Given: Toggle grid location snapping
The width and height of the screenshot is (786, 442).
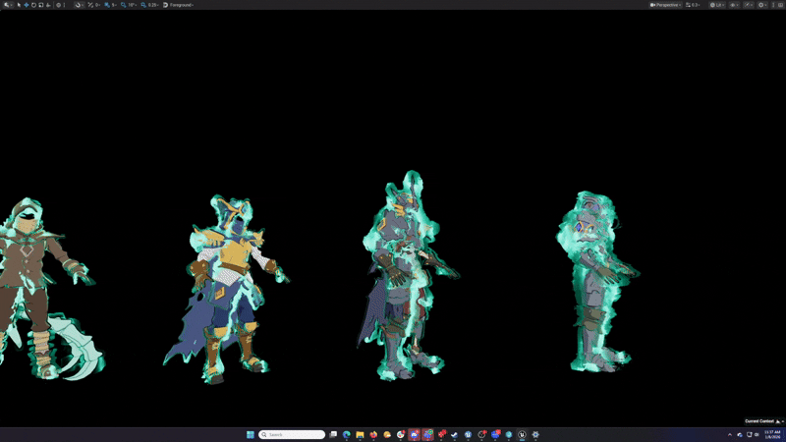Looking at the screenshot, I should (x=106, y=5).
